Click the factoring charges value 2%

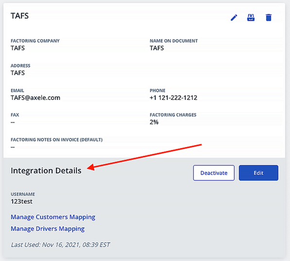tap(154, 122)
